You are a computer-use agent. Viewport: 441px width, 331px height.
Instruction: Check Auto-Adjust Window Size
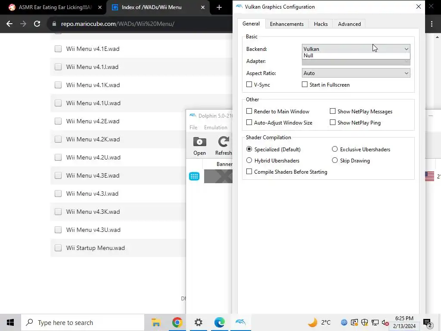point(249,122)
